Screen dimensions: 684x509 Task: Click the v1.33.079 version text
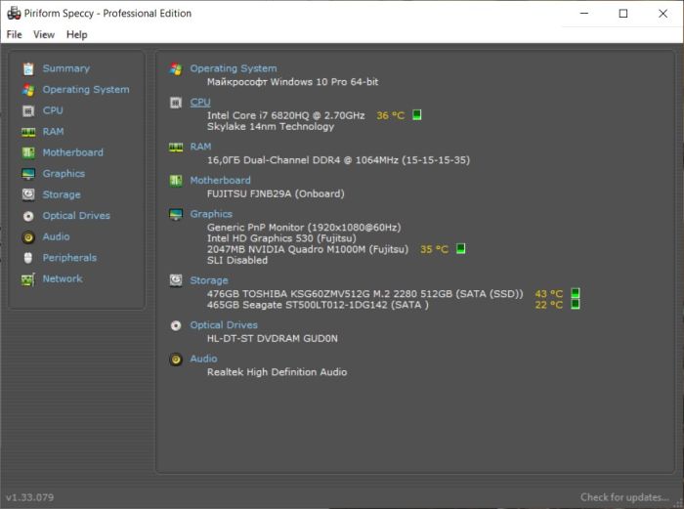tap(29, 497)
